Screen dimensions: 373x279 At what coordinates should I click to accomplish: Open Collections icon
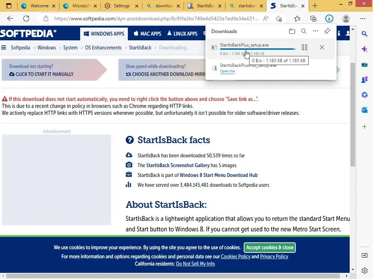313,19
